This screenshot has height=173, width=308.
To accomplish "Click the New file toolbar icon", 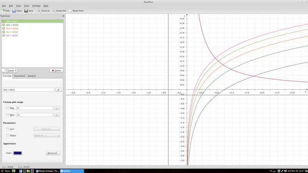I will pos(3,11).
